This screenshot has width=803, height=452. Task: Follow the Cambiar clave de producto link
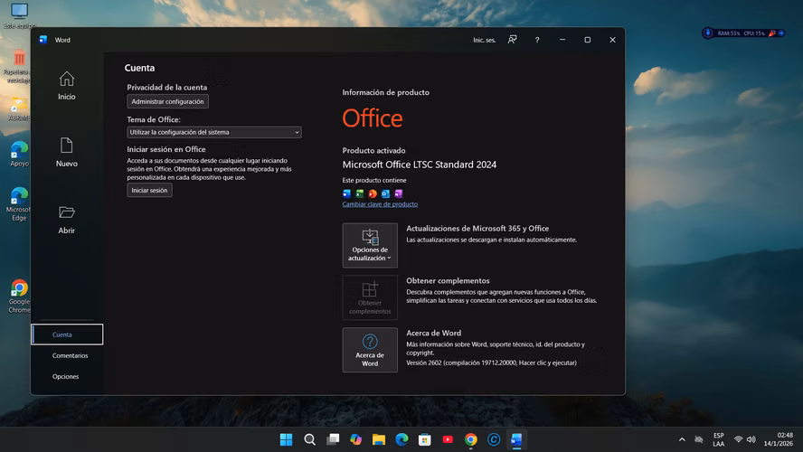click(x=380, y=203)
